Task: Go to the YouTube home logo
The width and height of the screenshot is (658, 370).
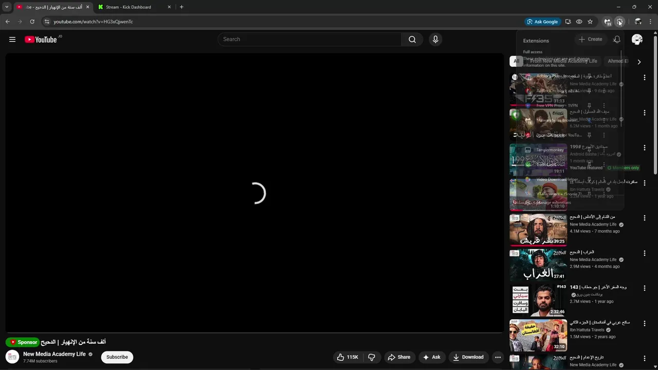Action: click(41, 40)
